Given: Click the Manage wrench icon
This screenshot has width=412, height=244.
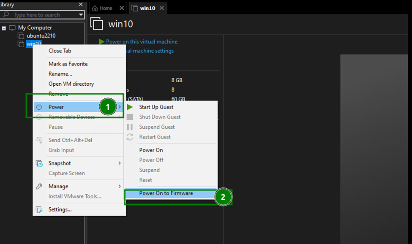Looking at the screenshot, I should pos(39,186).
